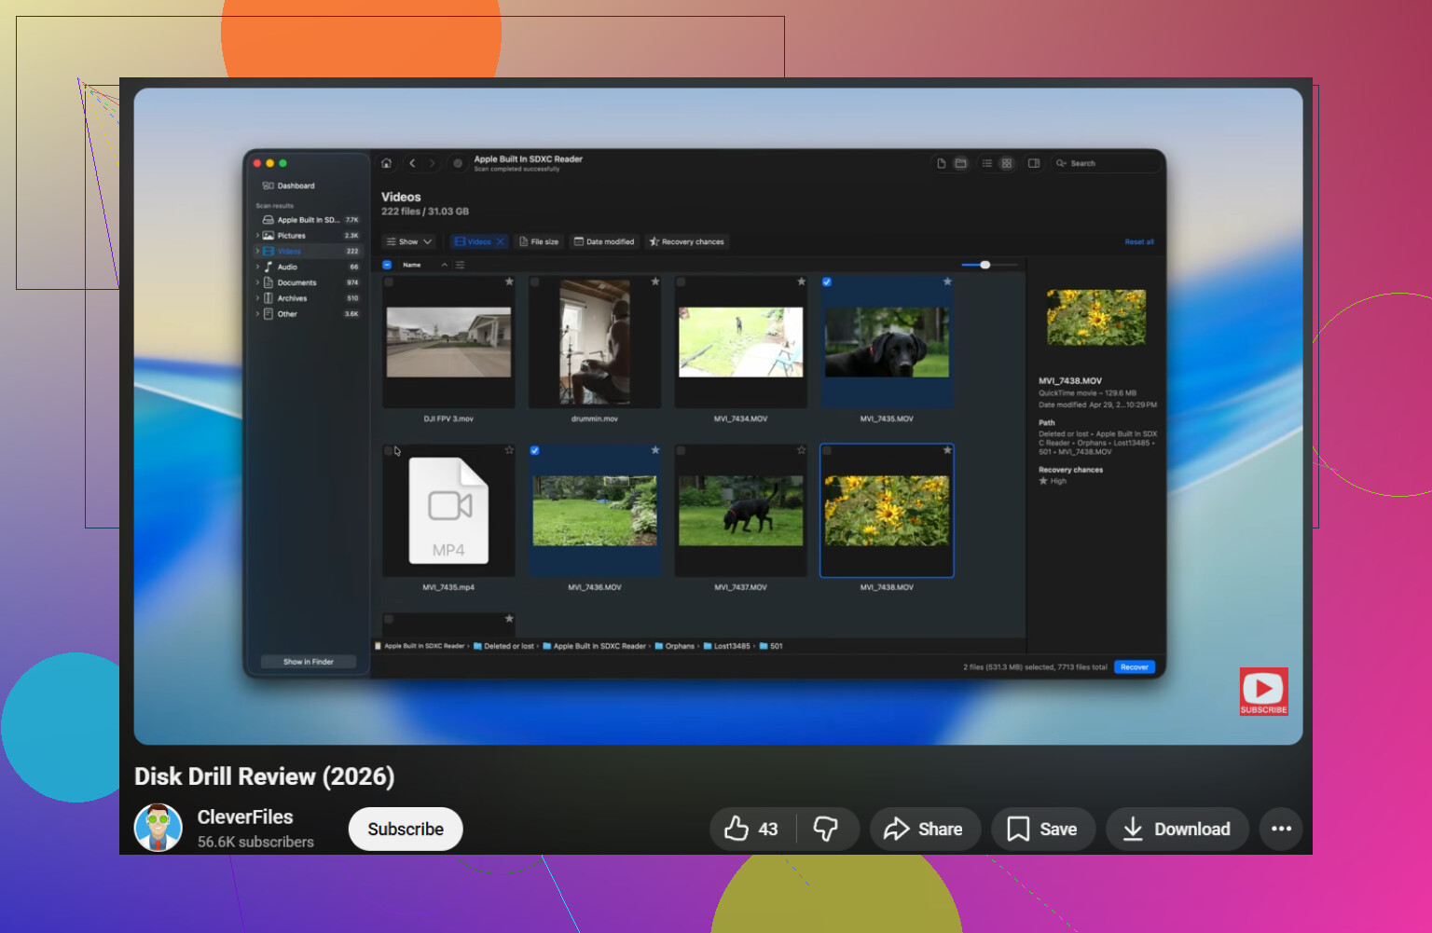Expand the Documents category in sidebar
Image resolution: width=1432 pixels, height=933 pixels.
tap(257, 282)
